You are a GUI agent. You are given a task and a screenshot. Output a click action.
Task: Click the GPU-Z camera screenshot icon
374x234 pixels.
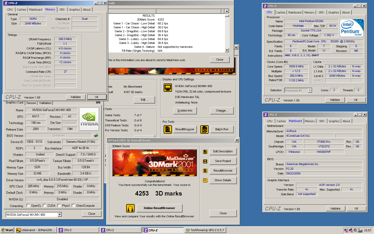click(x=98, y=102)
